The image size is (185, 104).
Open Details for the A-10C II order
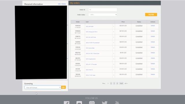click(x=153, y=53)
